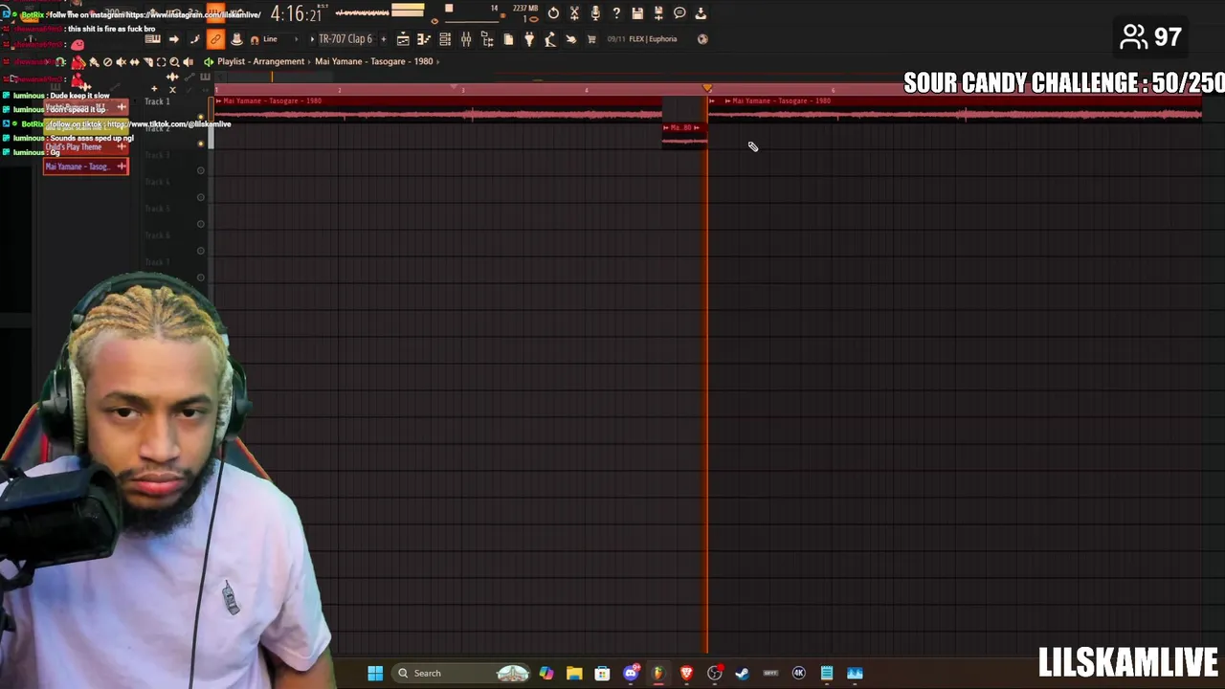Select the playlist playback speaker tool
This screenshot has height=689, width=1225.
188,62
